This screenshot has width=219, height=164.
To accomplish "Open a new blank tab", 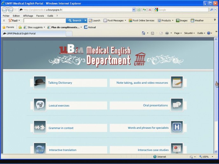I will pos(69,34).
